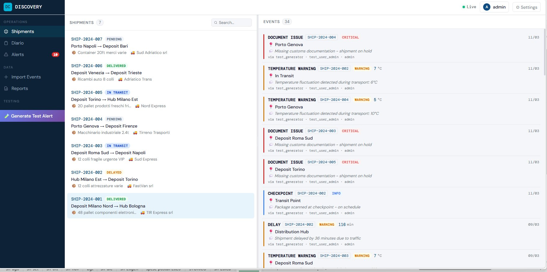Image resolution: width=547 pixels, height=272 pixels.
Task: Click the truck icon beside FastVan srl
Action: coord(129,186)
